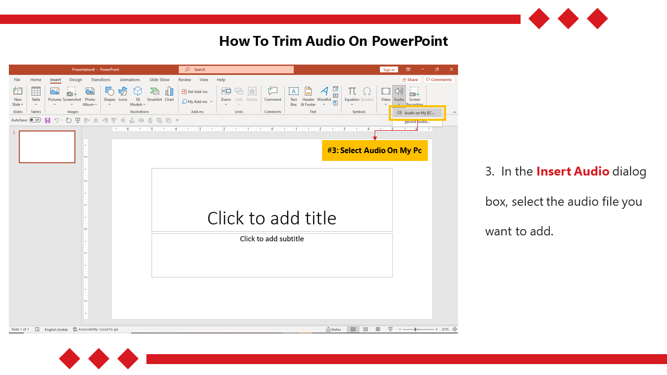The image size is (667, 375).
Task: Customize Quick Access Toolbar dropdown
Action: [177, 120]
